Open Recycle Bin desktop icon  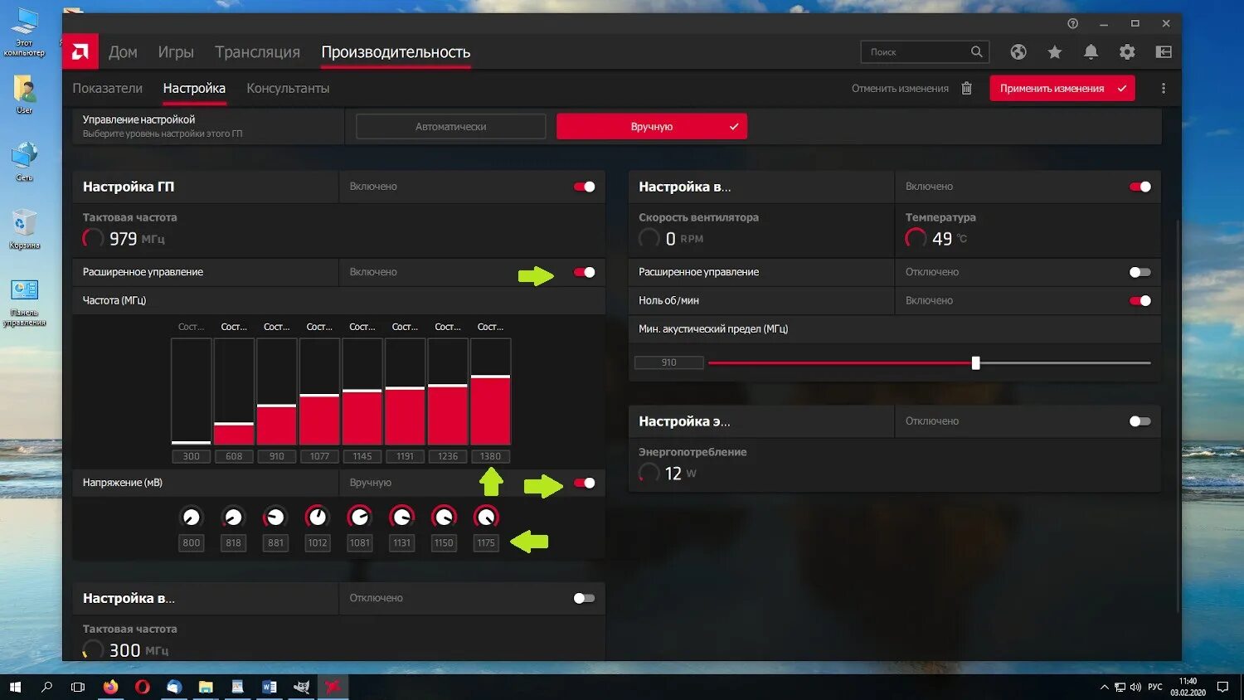(24, 229)
